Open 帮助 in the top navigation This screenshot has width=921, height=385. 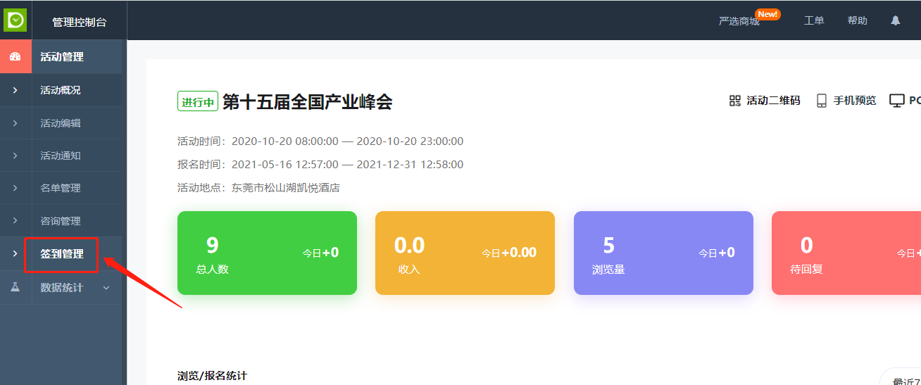click(x=857, y=21)
